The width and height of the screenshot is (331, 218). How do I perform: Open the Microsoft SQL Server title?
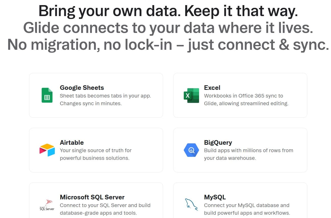click(x=92, y=197)
